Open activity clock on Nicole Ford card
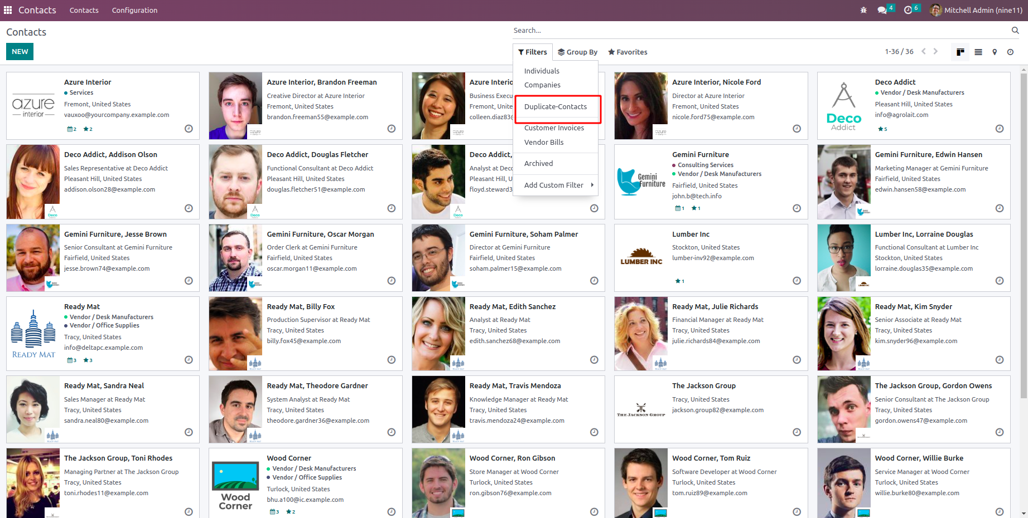The image size is (1028, 518). point(797,129)
